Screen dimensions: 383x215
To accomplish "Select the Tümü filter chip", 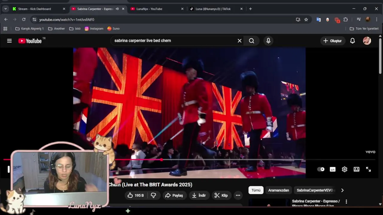I will 256,190.
